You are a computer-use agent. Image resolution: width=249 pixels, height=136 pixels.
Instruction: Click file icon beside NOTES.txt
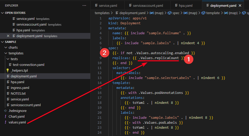[x=8, y=93]
